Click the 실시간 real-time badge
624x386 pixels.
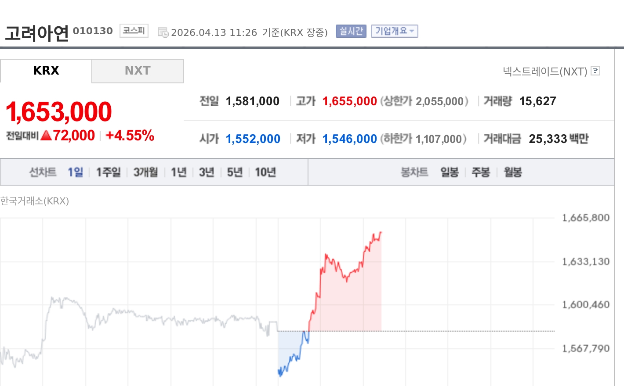(x=351, y=31)
